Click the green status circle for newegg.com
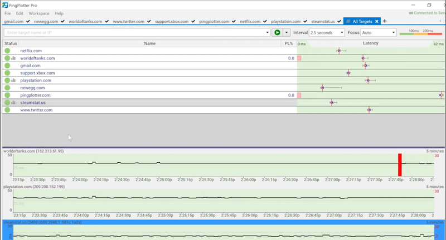The image size is (446, 240). [x=7, y=88]
